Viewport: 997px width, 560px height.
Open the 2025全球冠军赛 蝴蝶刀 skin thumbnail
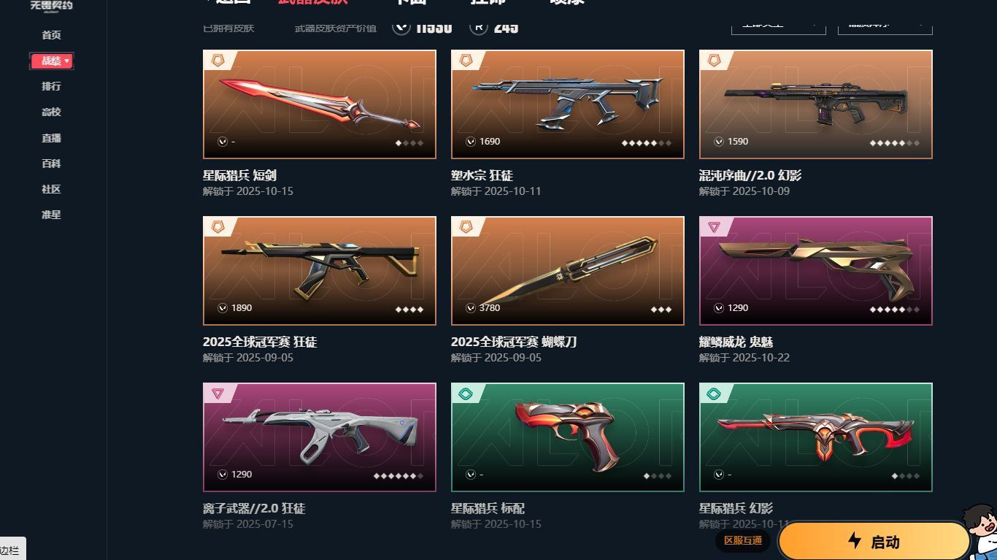point(568,271)
